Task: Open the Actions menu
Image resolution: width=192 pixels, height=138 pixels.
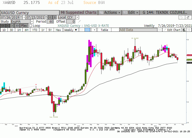Action: [x=110, y=12]
